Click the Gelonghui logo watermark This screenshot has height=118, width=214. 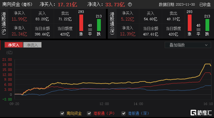pos(201,113)
